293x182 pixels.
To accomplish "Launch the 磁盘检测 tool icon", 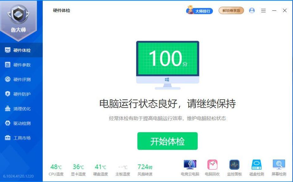I will tap(257, 168).
